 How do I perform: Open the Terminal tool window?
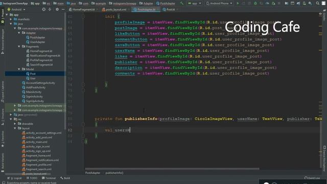coord(49,178)
